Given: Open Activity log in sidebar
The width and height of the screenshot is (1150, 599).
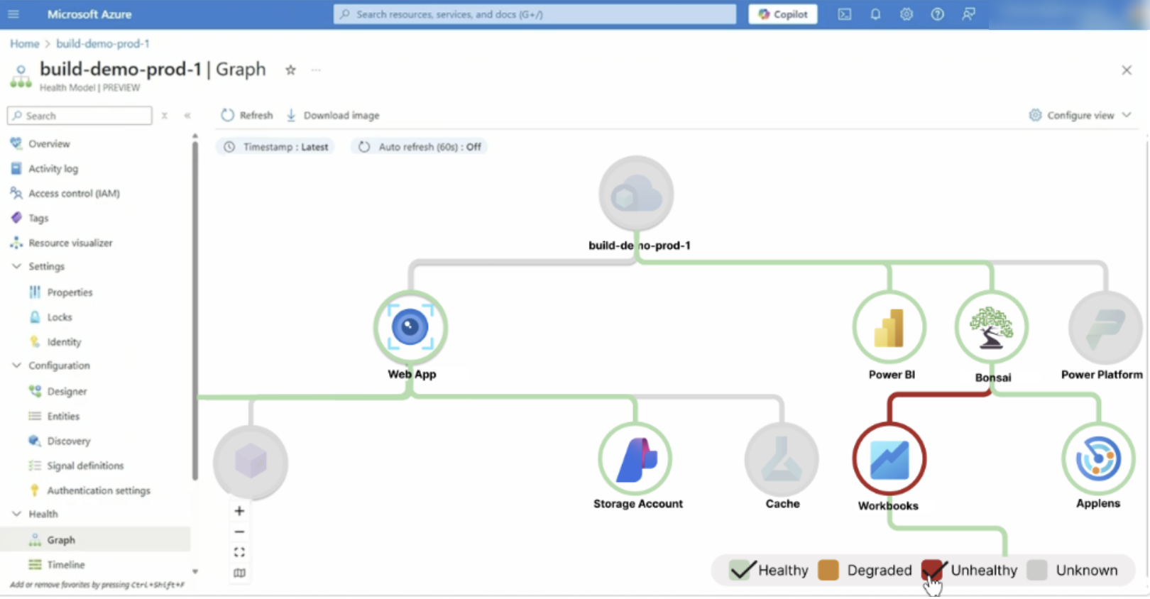Looking at the screenshot, I should point(53,168).
